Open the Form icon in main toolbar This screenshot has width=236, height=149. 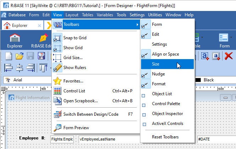point(224,38)
